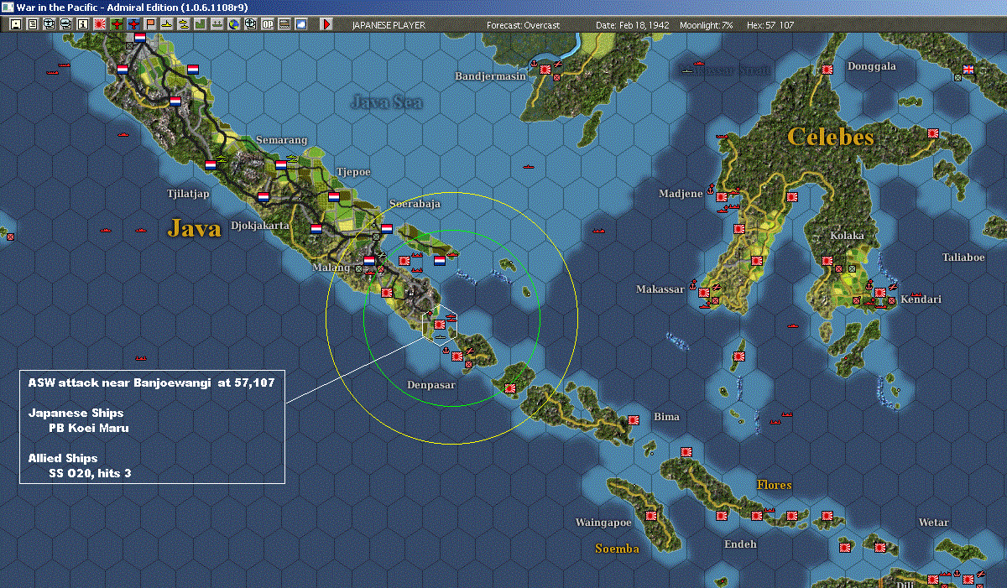The height and width of the screenshot is (588, 1007).
Task: Click the cloud weather toolbar icon
Action: click(x=301, y=24)
